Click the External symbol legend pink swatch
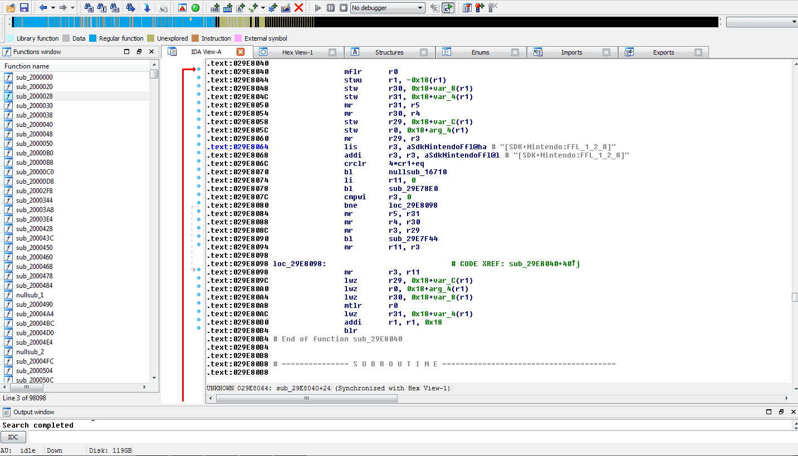The height and width of the screenshot is (456, 798). (238, 38)
